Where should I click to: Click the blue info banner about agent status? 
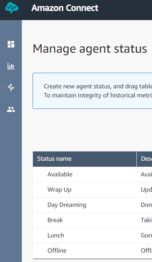click(92, 91)
